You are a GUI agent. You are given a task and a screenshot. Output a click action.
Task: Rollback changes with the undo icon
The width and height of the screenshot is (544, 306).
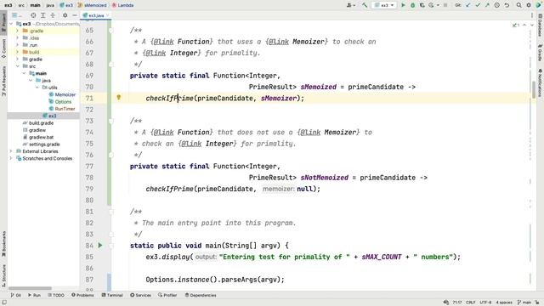coord(507,5)
